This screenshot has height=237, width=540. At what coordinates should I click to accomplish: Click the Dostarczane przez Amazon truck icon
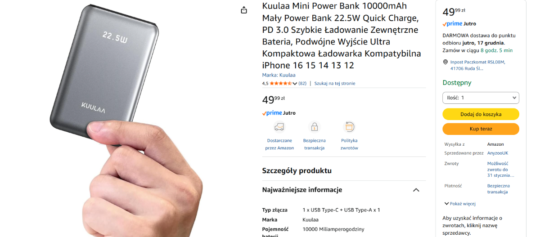click(279, 127)
